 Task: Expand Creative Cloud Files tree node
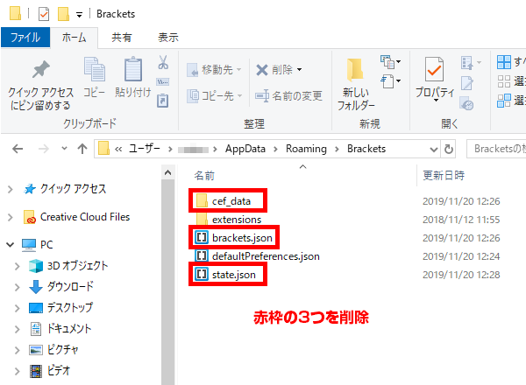(x=10, y=217)
